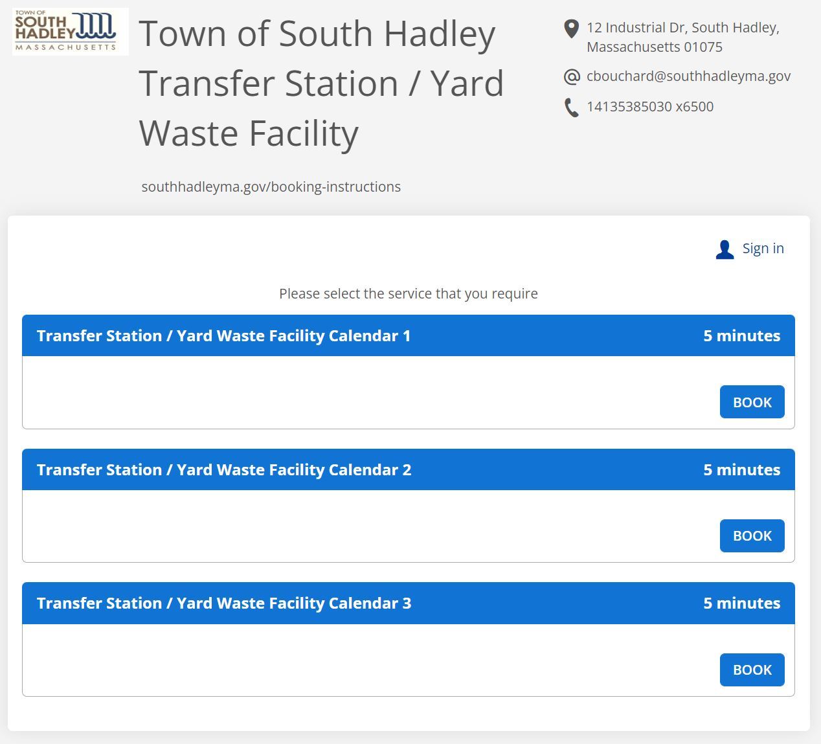Screen dimensions: 821x744
Task: Open the southhadleyma.gov/booking-instructions link
Action: [x=271, y=187]
